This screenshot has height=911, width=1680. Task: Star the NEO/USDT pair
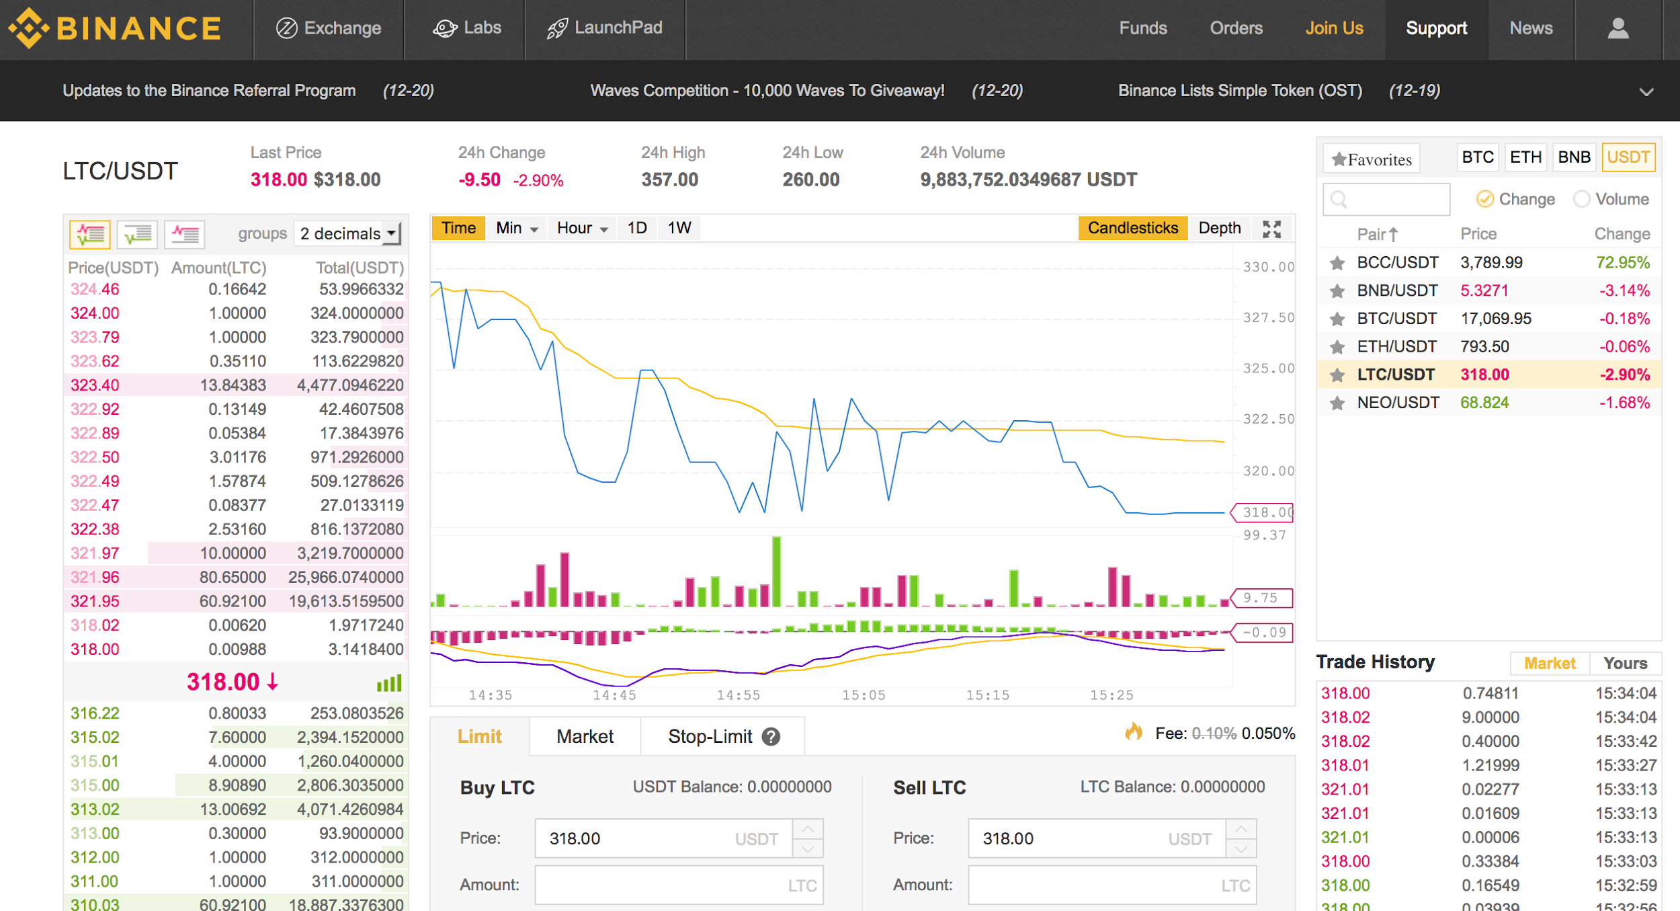pyautogui.click(x=1337, y=403)
